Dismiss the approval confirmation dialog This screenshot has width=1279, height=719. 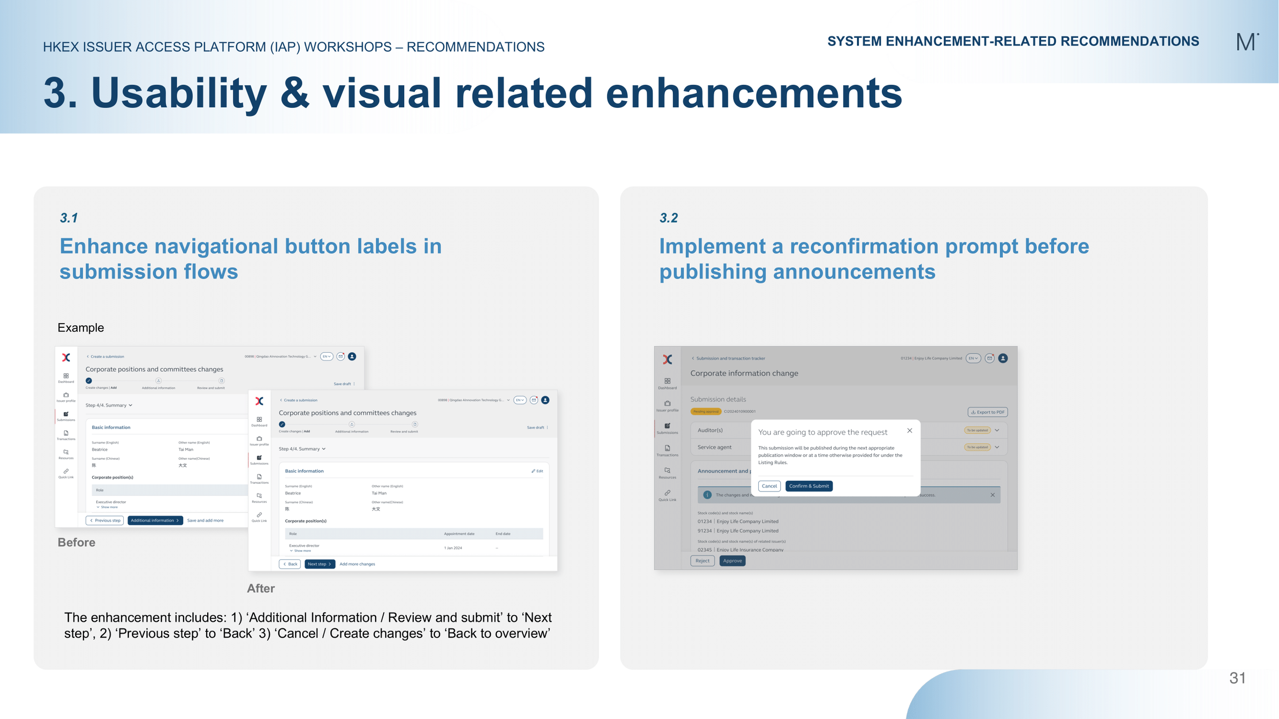910,431
